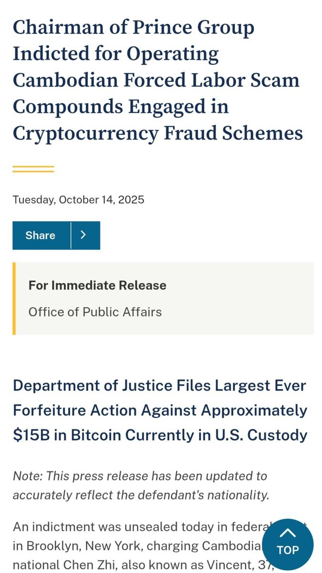Click the TOP label to scroll up
The width and height of the screenshot is (322, 573).
tap(288, 550)
